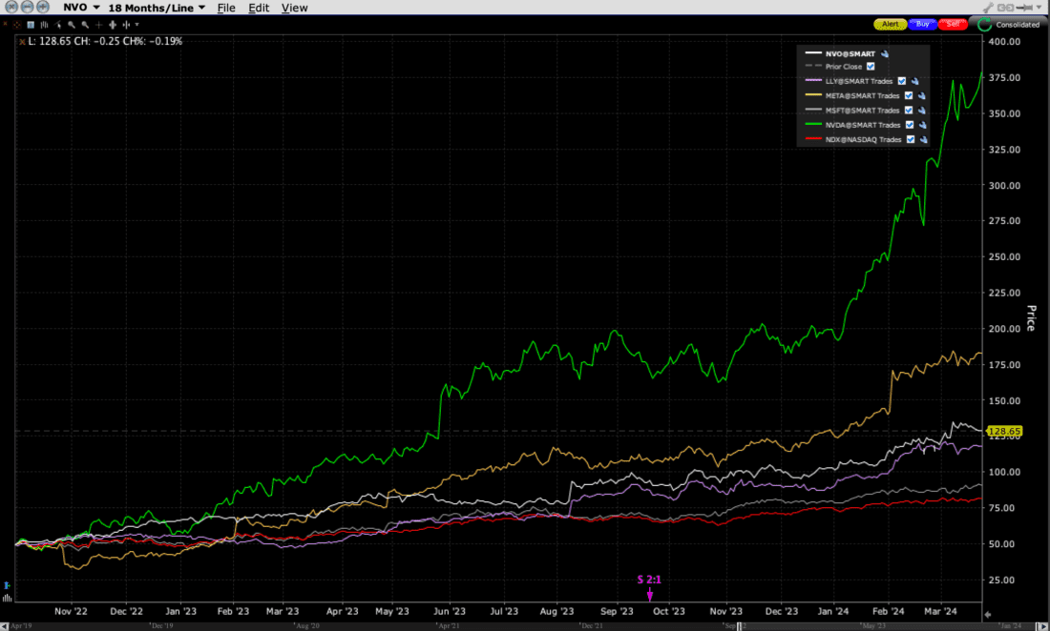Select the crosshair plus icon in the toolbar
Viewport: 1050px width, 631px height.
pyautogui.click(x=99, y=24)
